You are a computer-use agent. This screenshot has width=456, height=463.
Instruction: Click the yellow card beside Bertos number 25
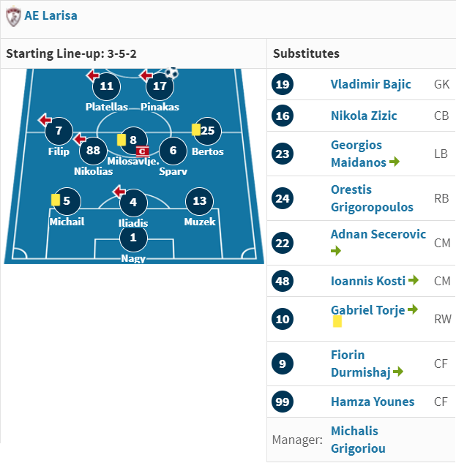(x=196, y=129)
